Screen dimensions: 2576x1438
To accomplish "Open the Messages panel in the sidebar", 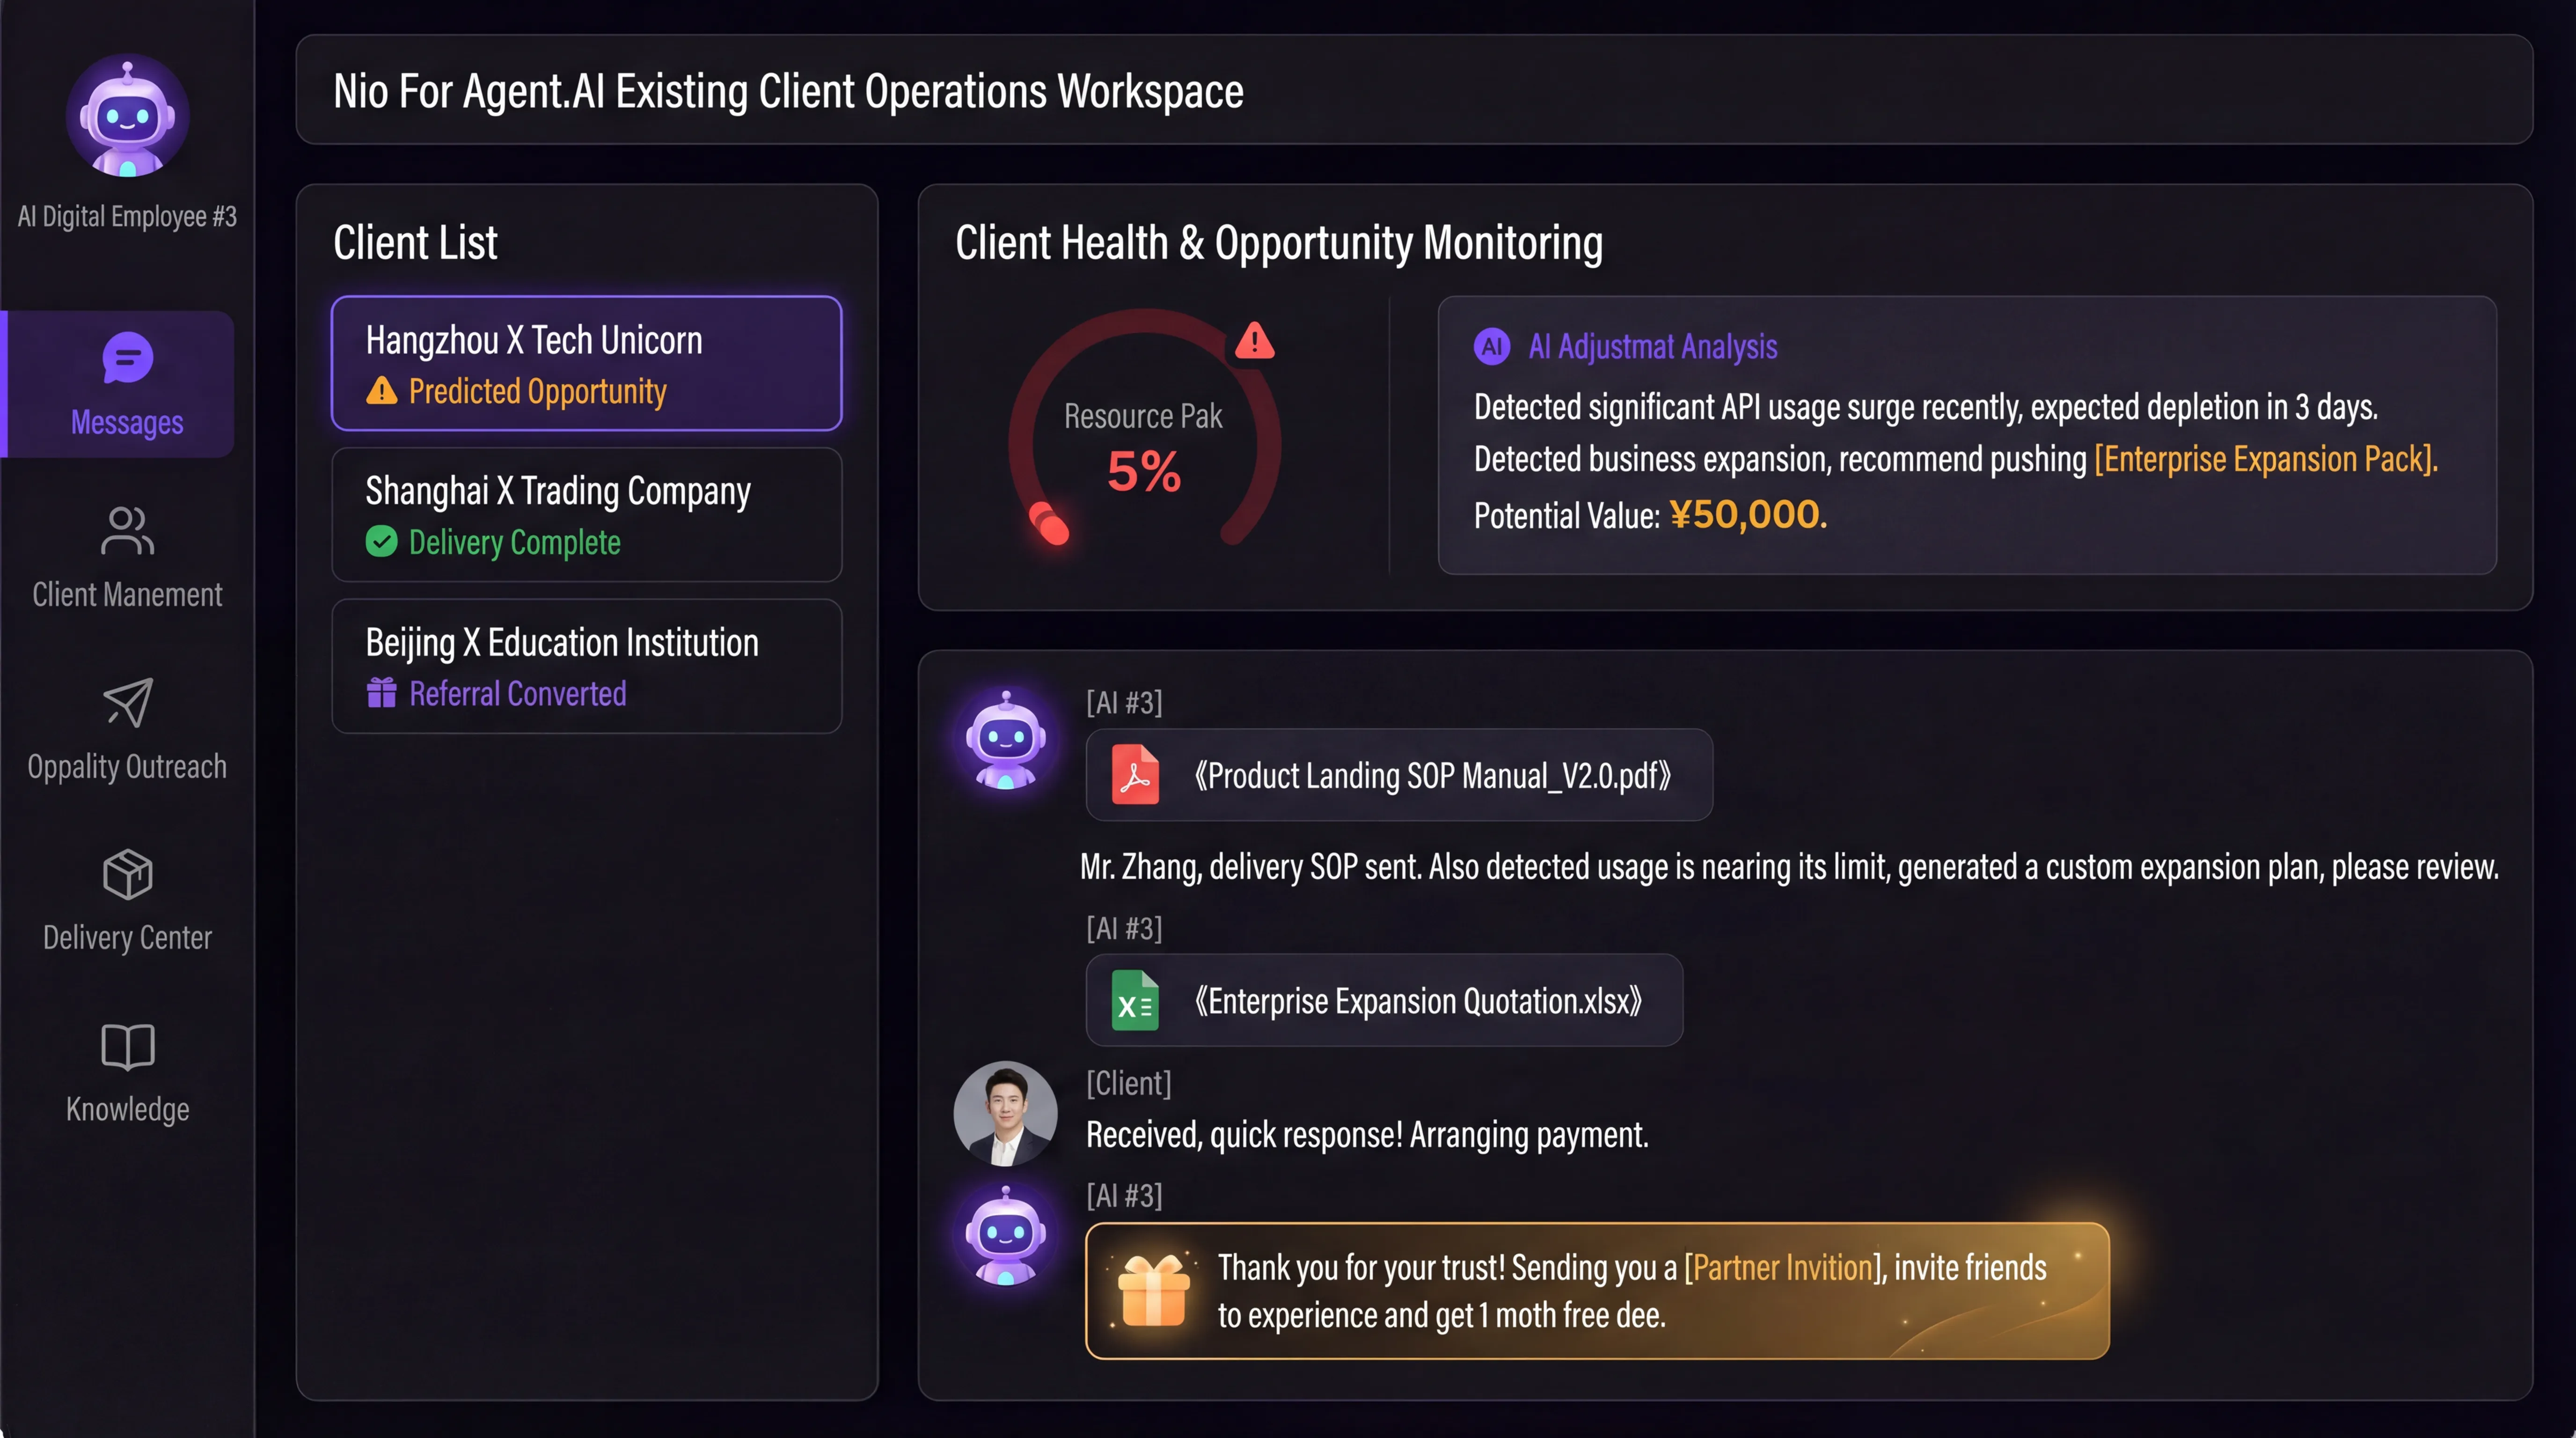I will [x=126, y=385].
